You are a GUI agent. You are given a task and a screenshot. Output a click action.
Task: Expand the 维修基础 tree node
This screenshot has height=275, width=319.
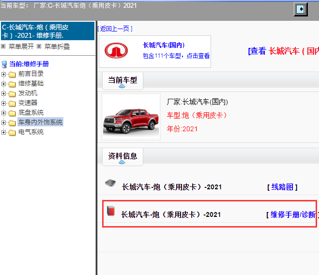[x=3, y=84]
